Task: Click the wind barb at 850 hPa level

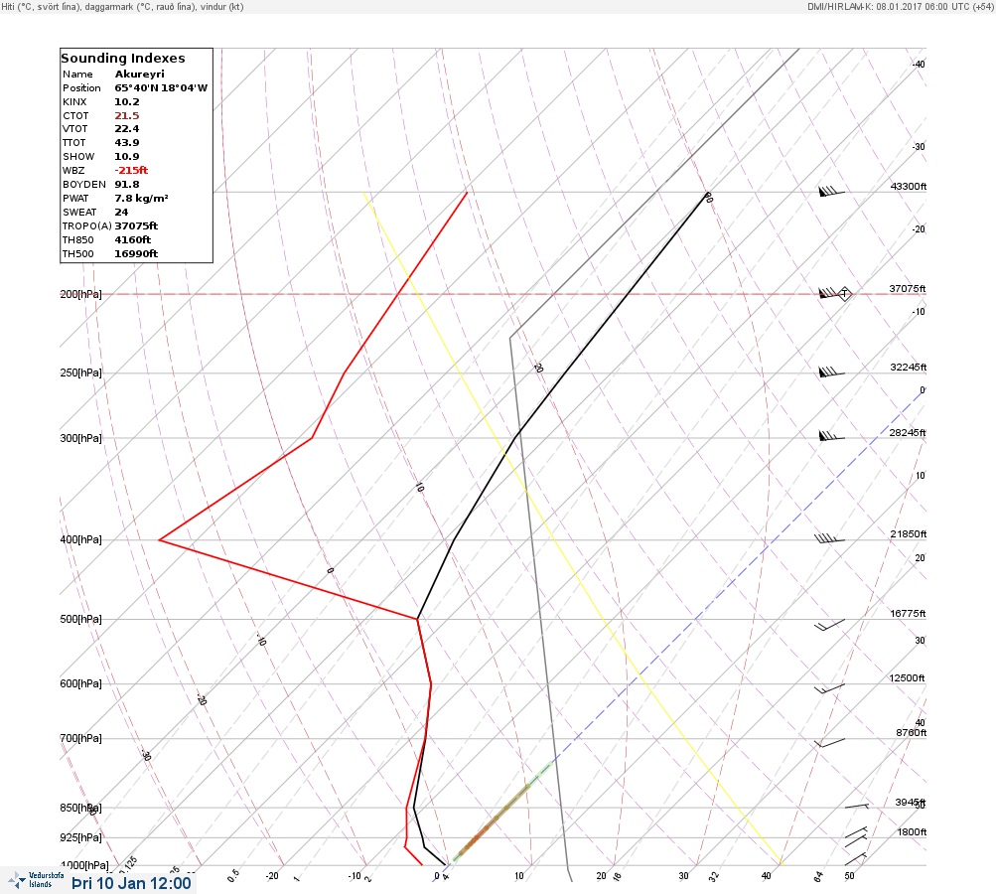Action: [x=857, y=806]
